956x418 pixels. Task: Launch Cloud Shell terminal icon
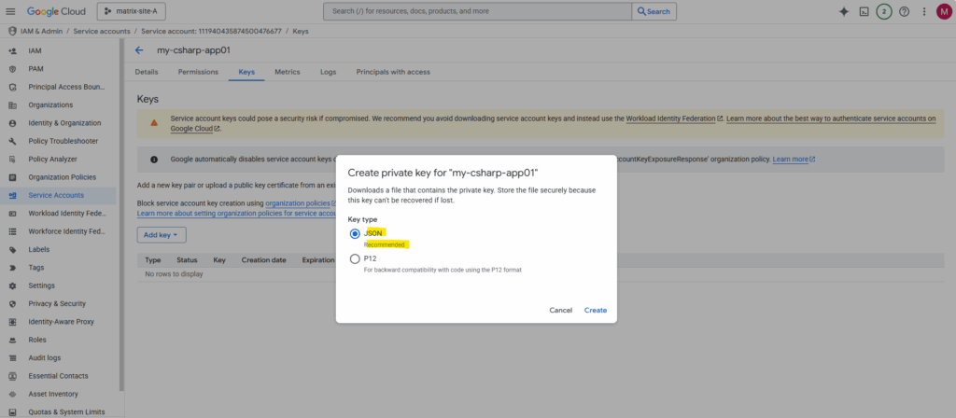[x=865, y=11]
